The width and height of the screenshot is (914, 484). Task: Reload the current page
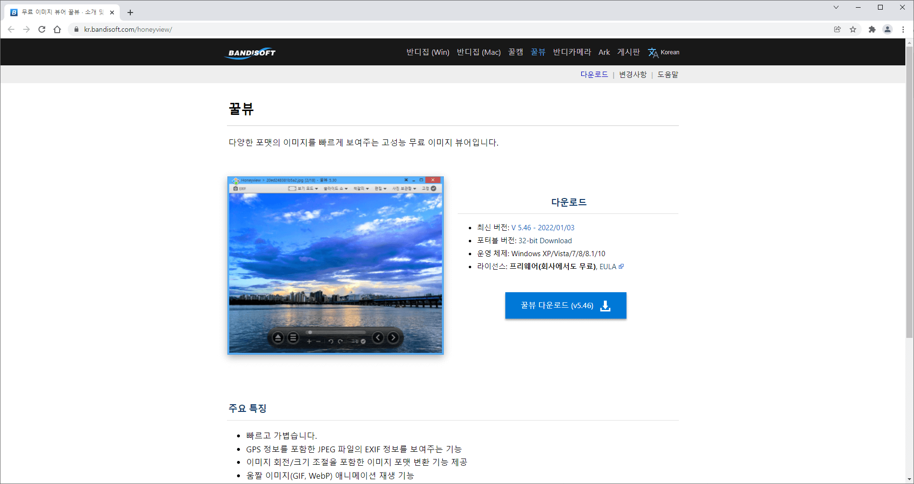tap(42, 29)
